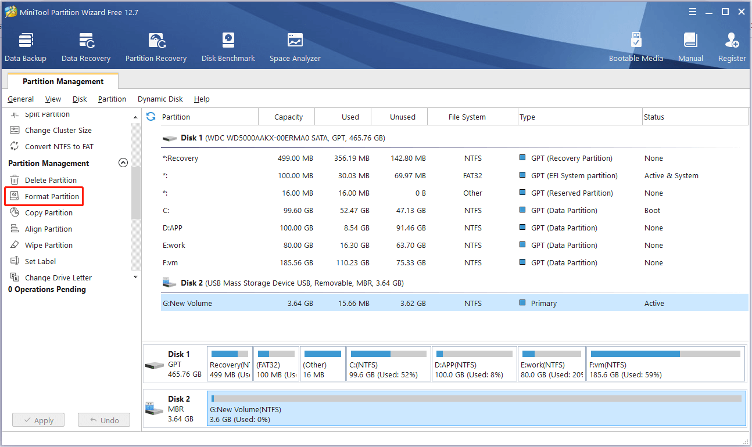Start Disk Benchmark tool
This screenshot has height=447, width=752.
228,48
